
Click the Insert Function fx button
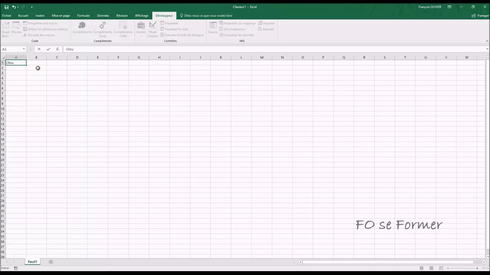click(57, 49)
